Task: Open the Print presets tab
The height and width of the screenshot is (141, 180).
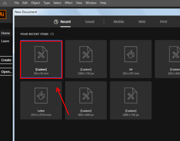Action: (x=163, y=22)
